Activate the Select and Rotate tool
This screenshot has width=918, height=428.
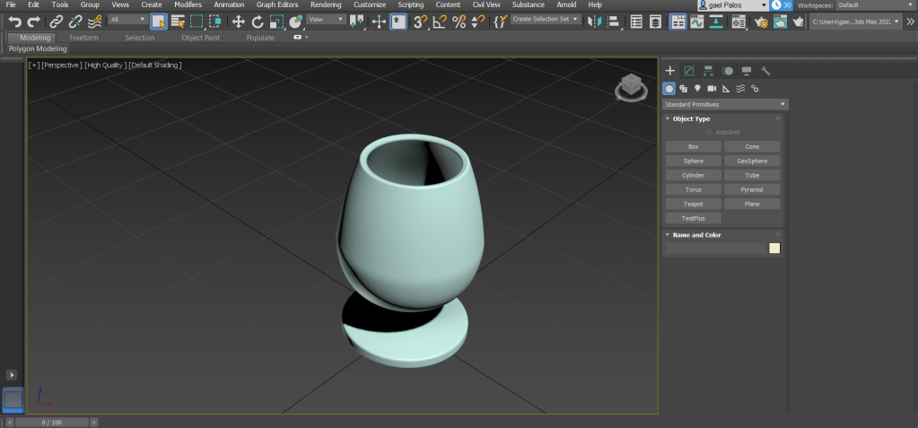[x=258, y=21]
